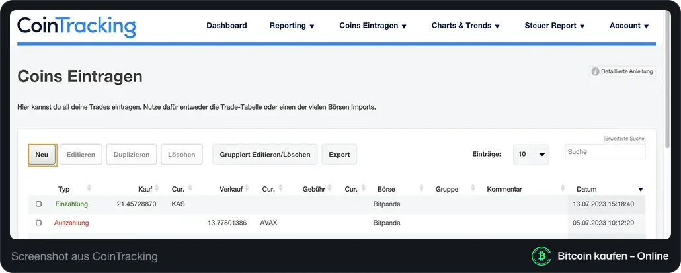The image size is (681, 273).
Task: Click the page vertical scrollbar
Action: [668, 78]
